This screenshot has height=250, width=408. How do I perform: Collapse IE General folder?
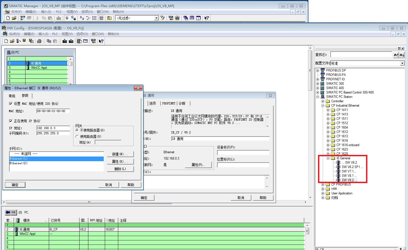coord(328,158)
